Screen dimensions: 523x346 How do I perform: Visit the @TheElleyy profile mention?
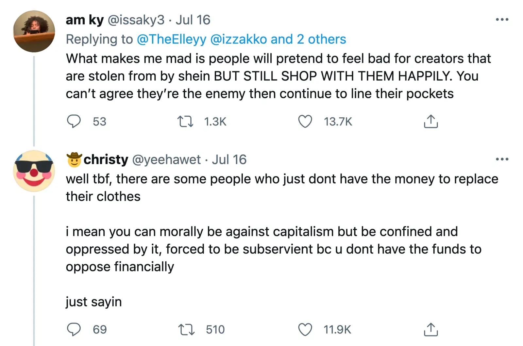click(172, 39)
